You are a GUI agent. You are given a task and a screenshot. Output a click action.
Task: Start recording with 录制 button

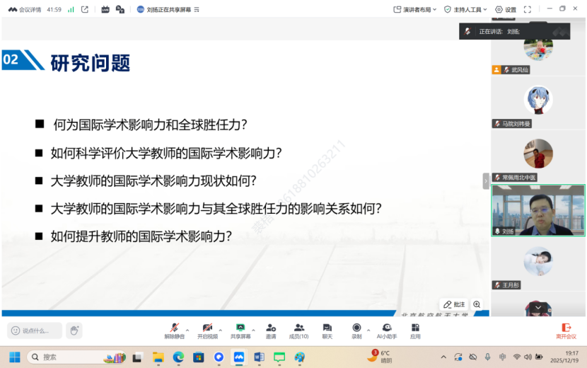pos(356,330)
